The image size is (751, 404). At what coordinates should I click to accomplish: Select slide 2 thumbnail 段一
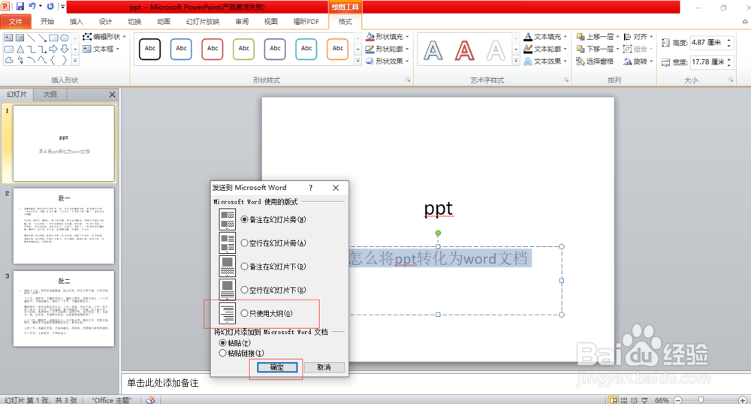click(x=64, y=226)
